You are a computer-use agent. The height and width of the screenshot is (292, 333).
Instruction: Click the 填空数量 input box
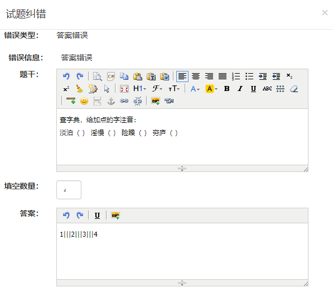69,190
